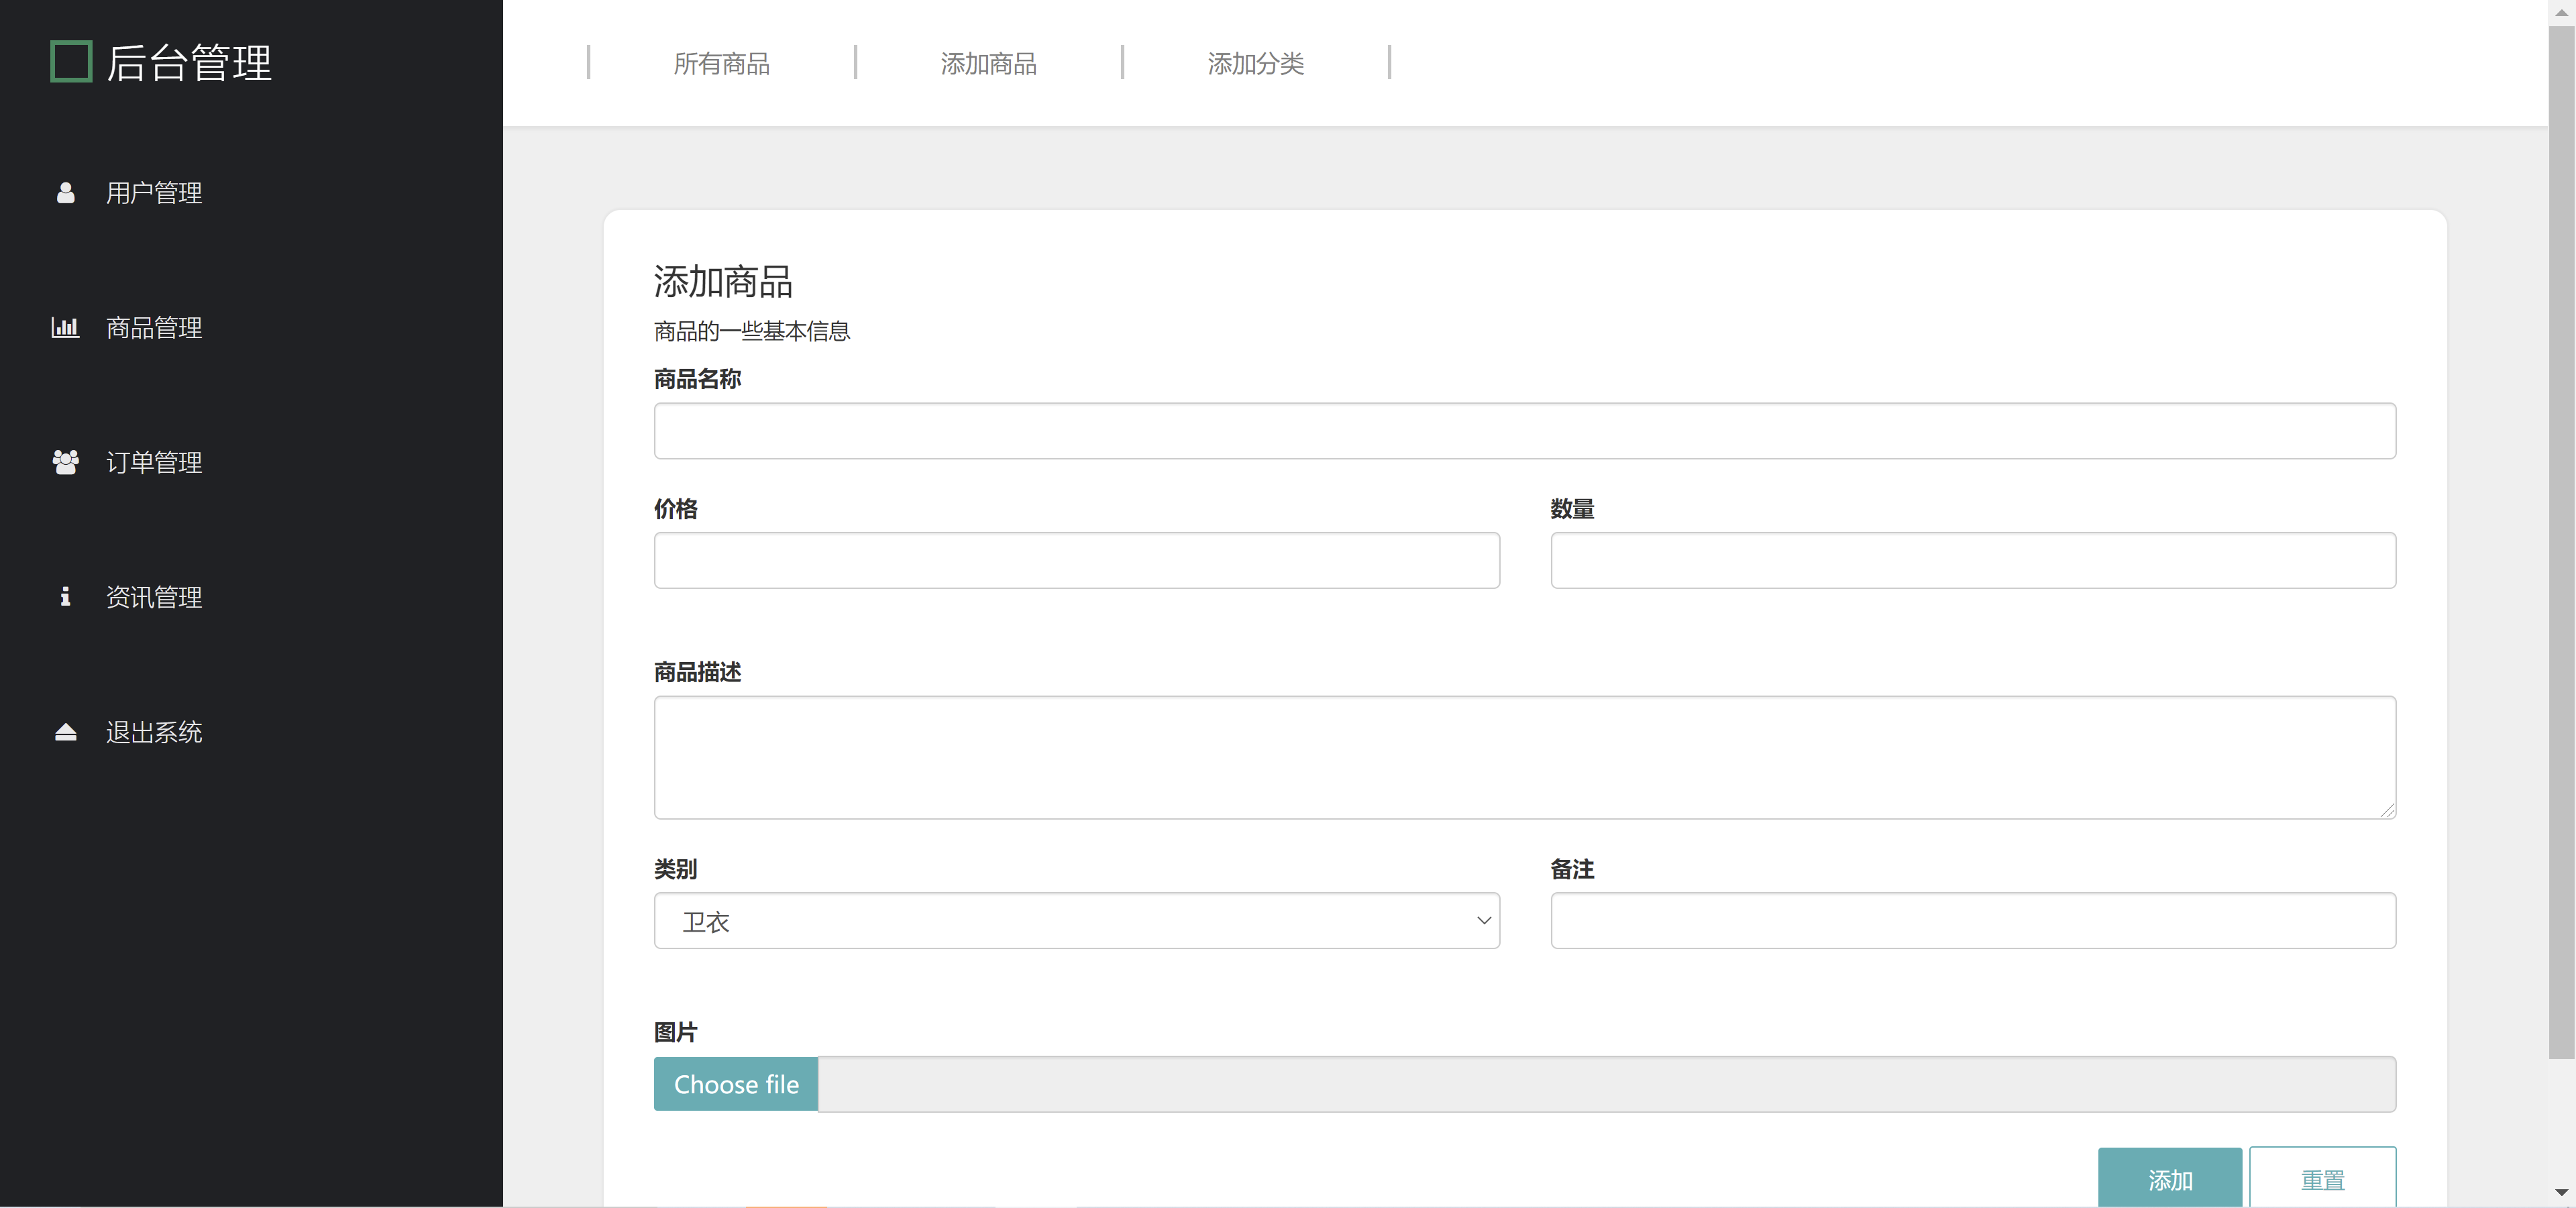
Task: Click the user icon beside 用户管理
Action: (x=65, y=193)
